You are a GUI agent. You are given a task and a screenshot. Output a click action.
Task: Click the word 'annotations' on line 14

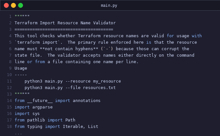click(x=86, y=101)
